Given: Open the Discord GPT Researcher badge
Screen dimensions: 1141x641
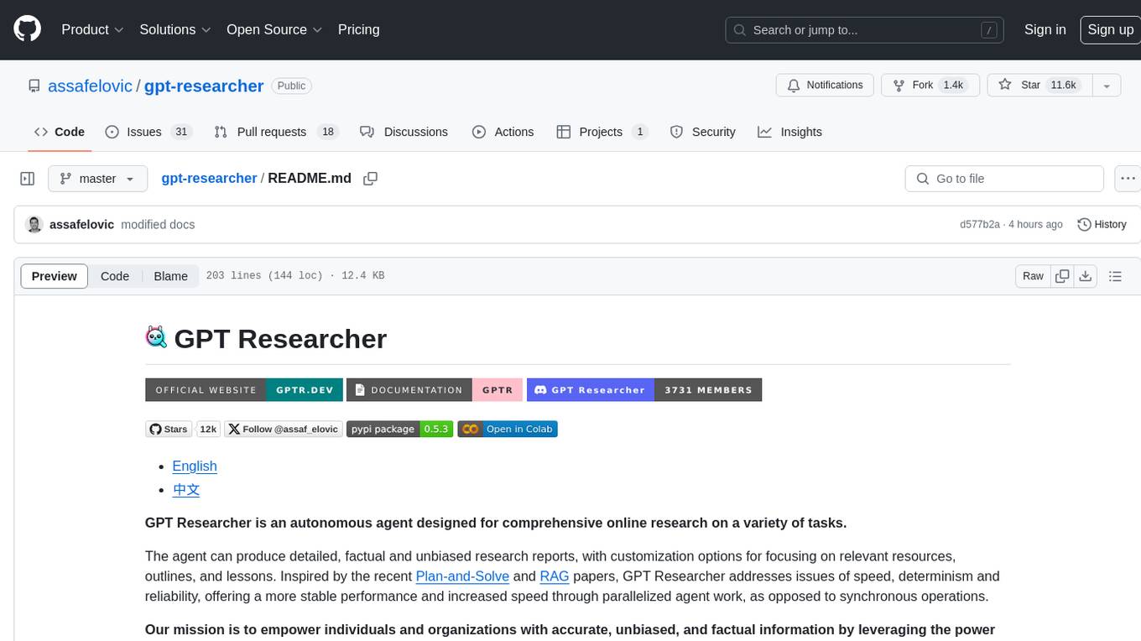Looking at the screenshot, I should 644,389.
